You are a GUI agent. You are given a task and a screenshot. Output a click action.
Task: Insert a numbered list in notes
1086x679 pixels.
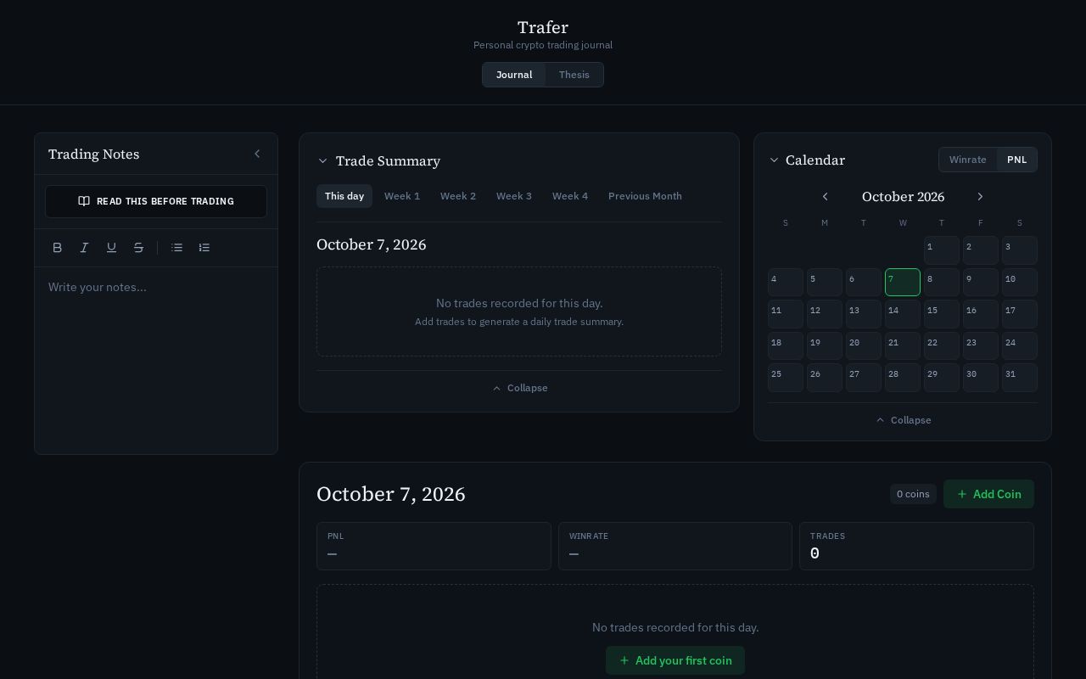(x=204, y=248)
